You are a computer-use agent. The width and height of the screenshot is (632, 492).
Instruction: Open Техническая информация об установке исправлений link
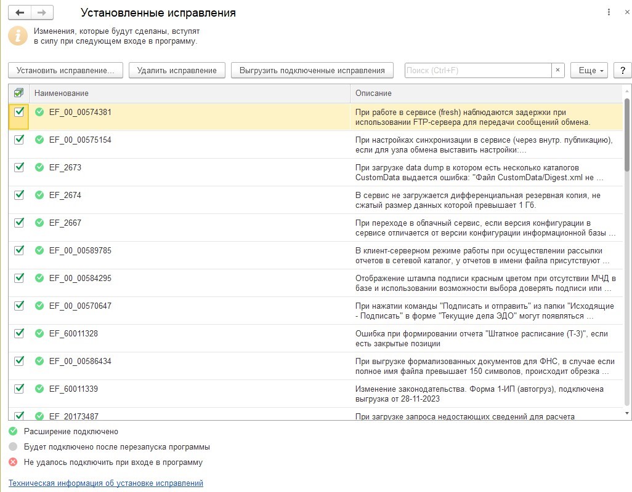(x=105, y=483)
